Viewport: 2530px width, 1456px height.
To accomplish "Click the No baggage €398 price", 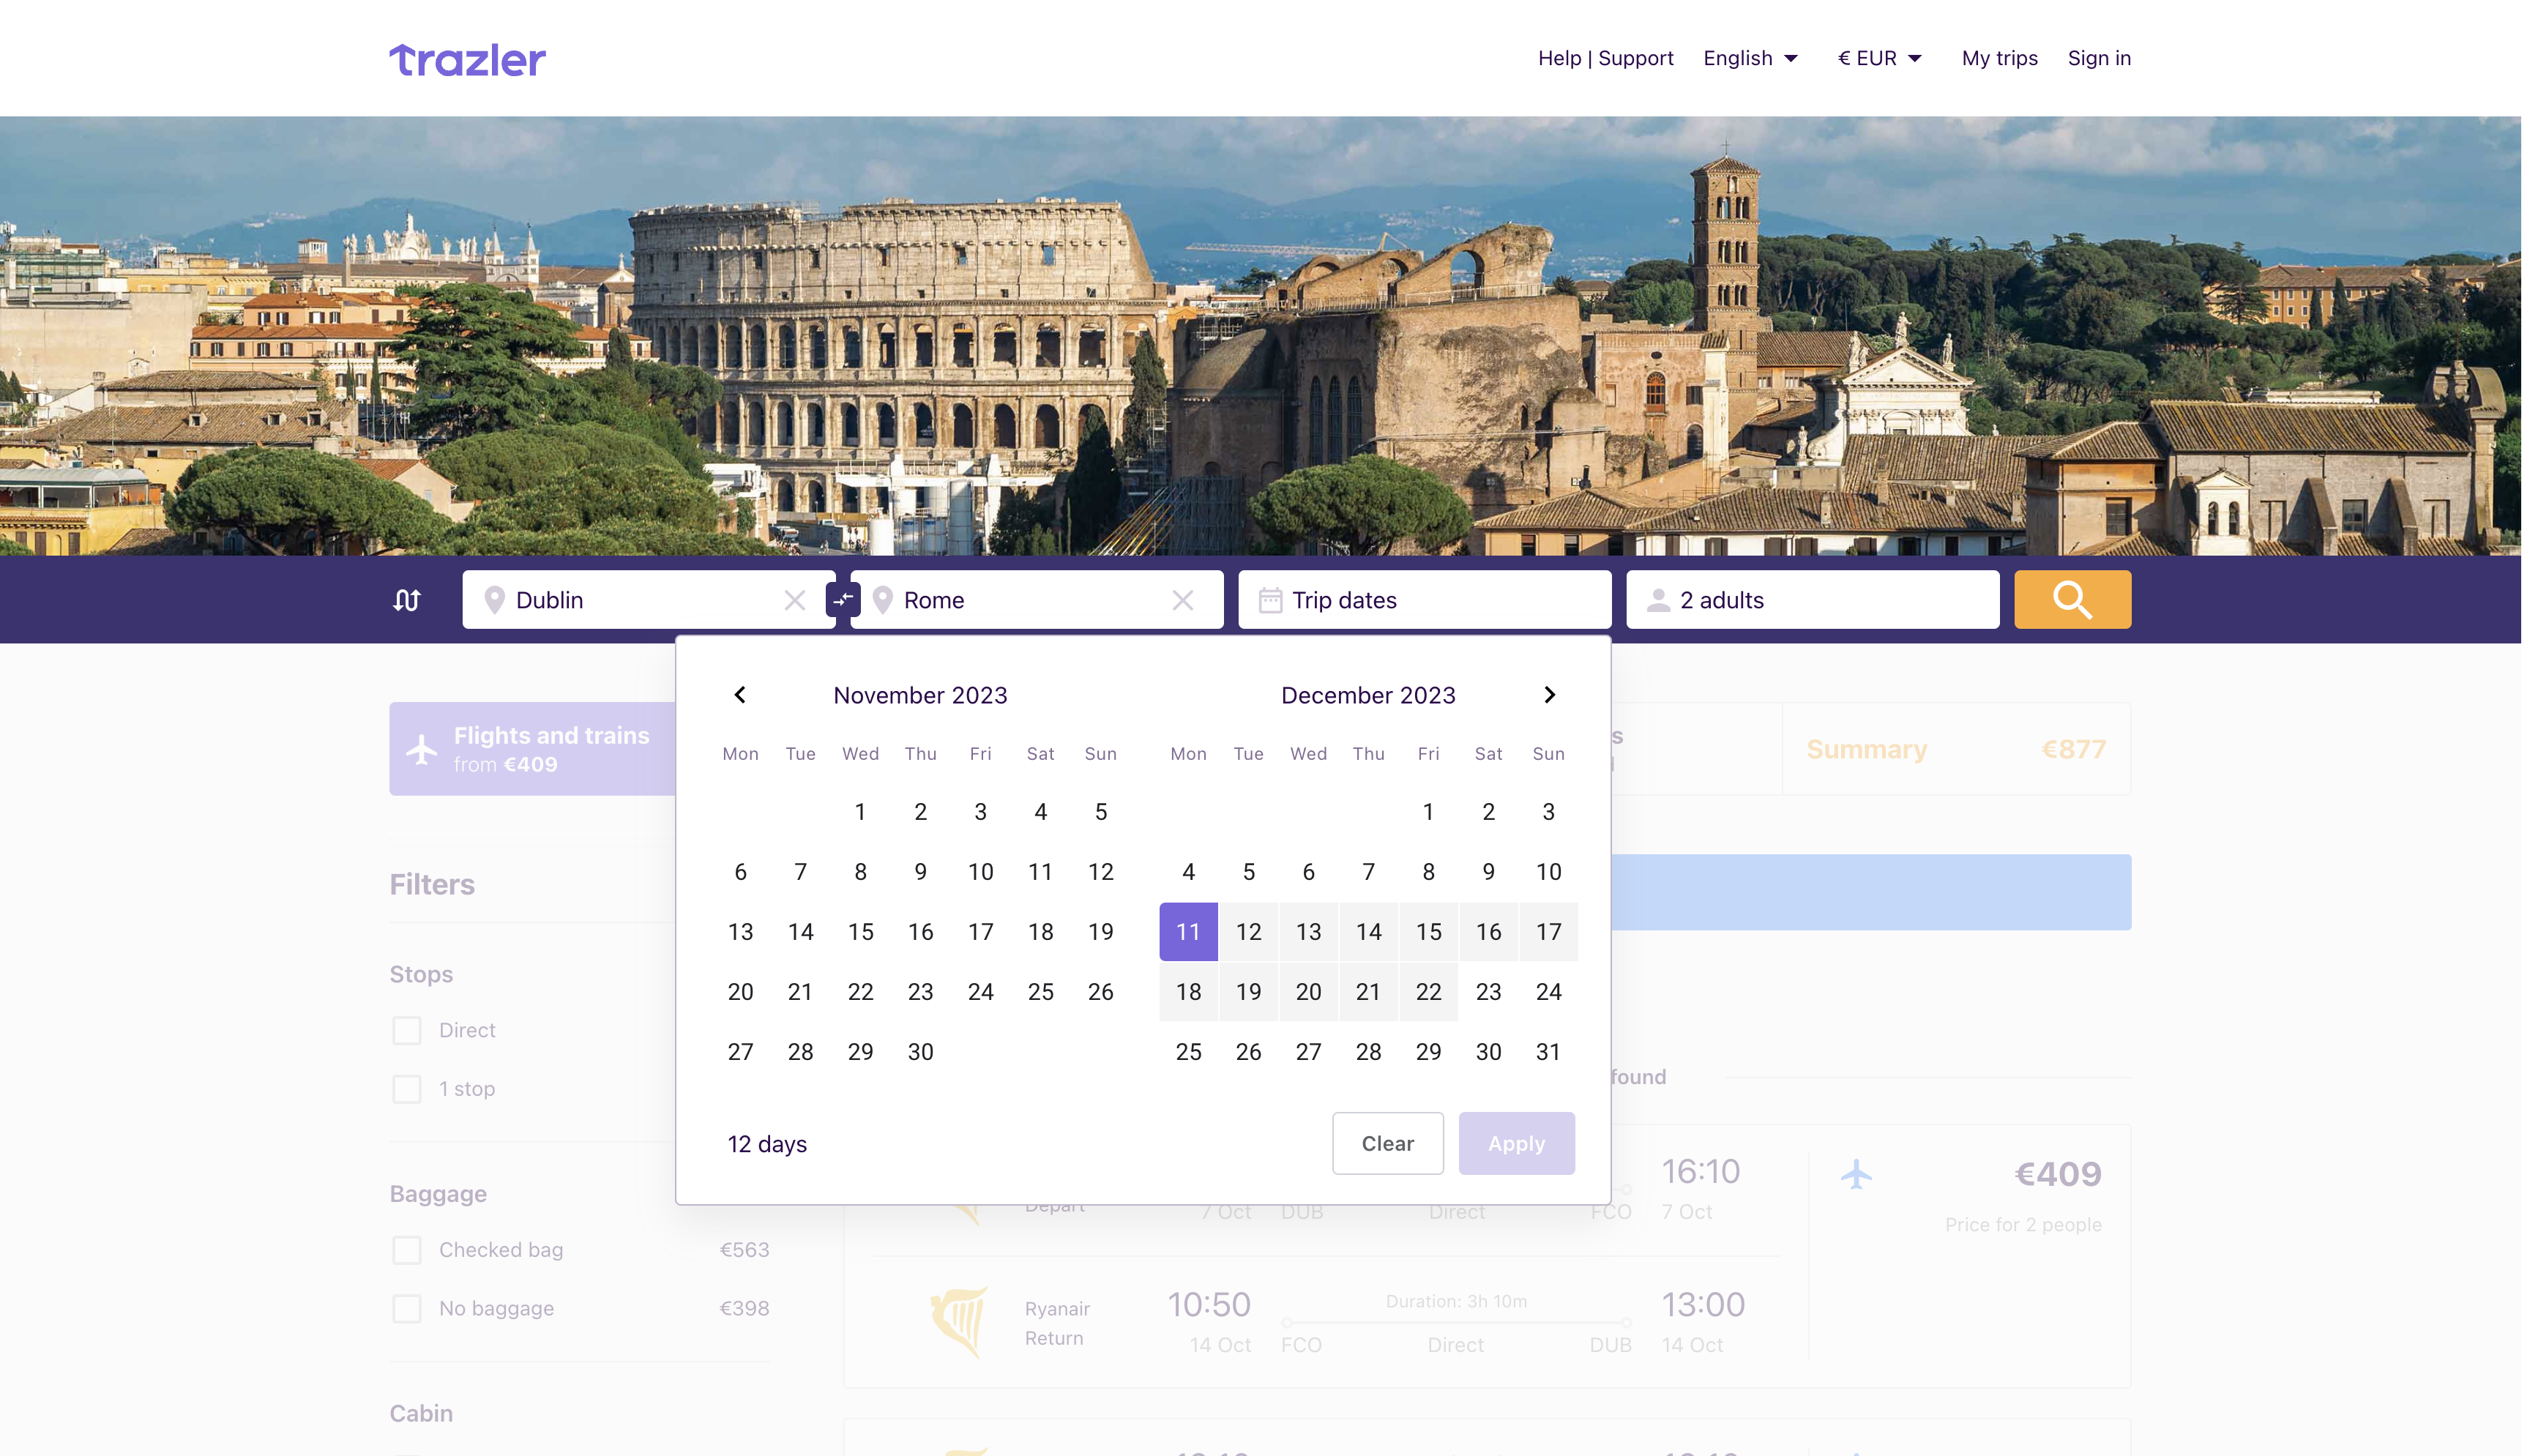I will [744, 1308].
